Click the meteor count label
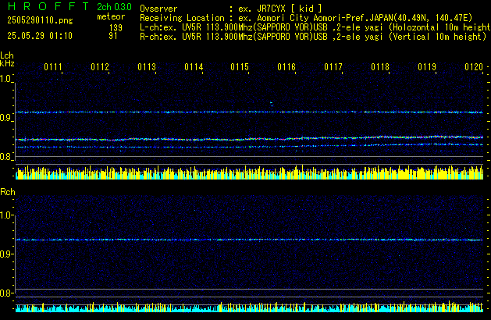The image size is (491, 320). tap(111, 16)
